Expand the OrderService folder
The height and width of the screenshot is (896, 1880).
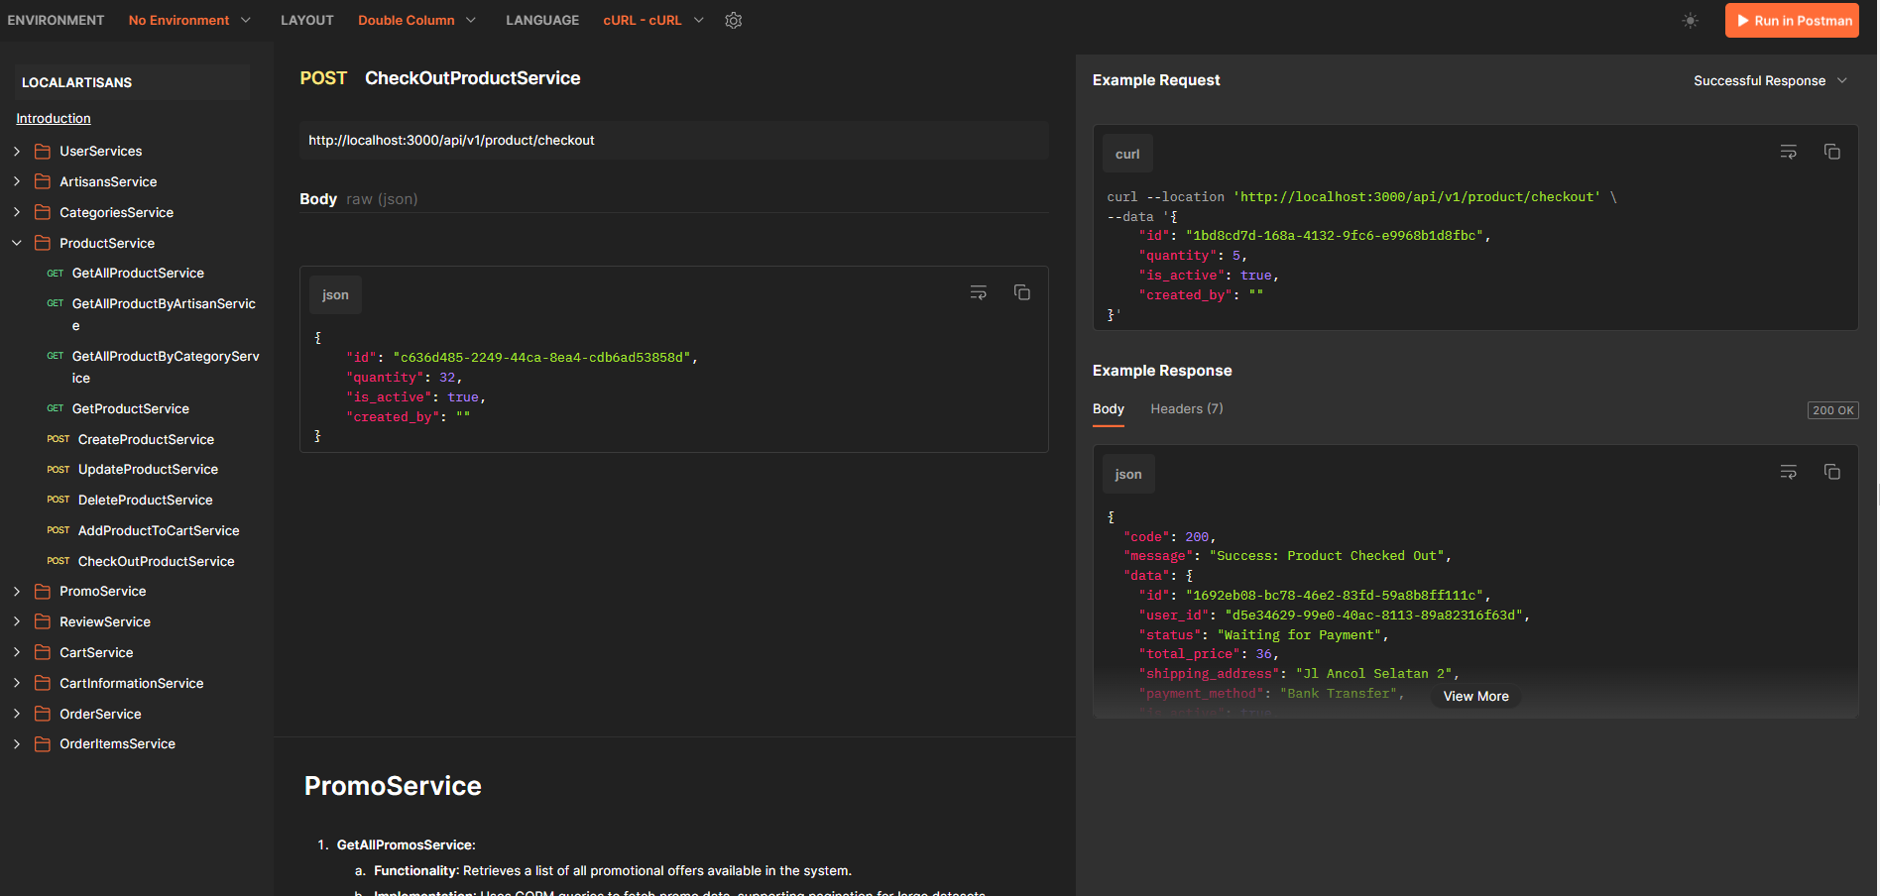click(x=17, y=714)
